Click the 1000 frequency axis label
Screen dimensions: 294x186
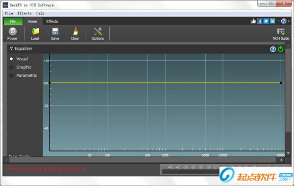165,155
